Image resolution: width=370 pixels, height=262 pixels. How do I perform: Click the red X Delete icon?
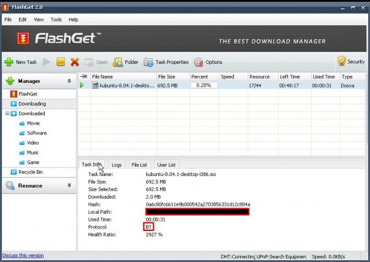click(x=75, y=61)
